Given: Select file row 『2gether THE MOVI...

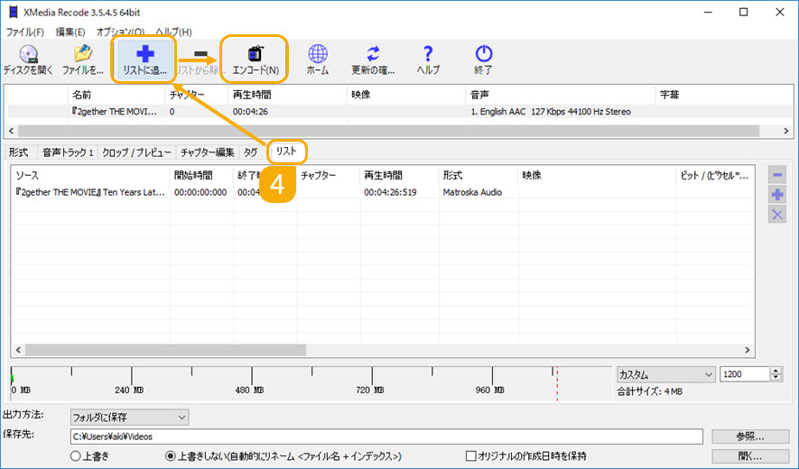Looking at the screenshot, I should [x=400, y=112].
